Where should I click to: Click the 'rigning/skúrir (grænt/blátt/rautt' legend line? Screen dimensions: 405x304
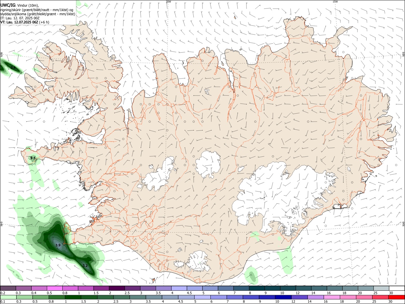[37, 9]
